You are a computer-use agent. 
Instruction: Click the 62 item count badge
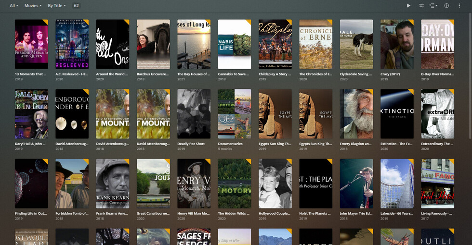tap(77, 5)
